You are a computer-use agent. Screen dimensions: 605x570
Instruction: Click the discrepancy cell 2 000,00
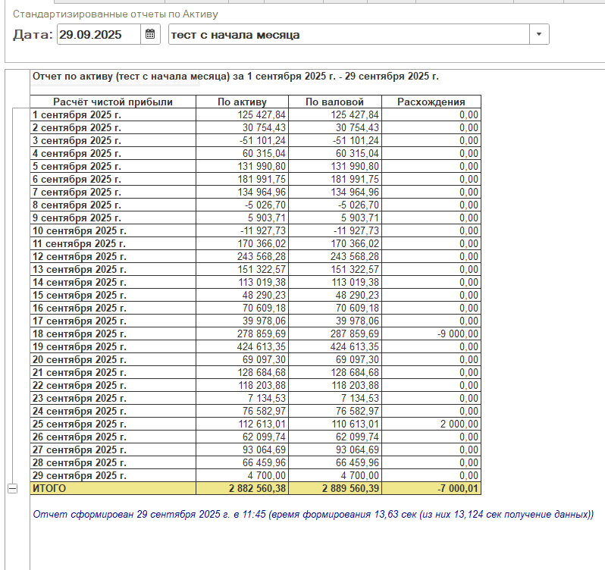pos(431,424)
